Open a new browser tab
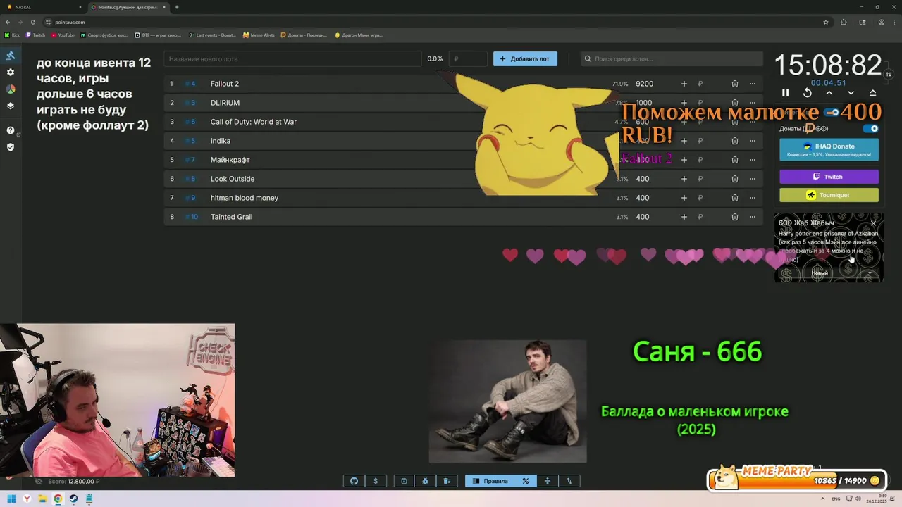This screenshot has height=507, width=902. pos(177,7)
